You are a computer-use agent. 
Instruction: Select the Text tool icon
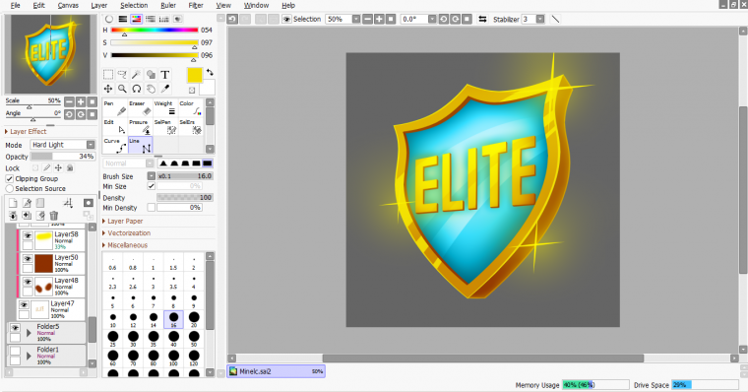click(165, 75)
